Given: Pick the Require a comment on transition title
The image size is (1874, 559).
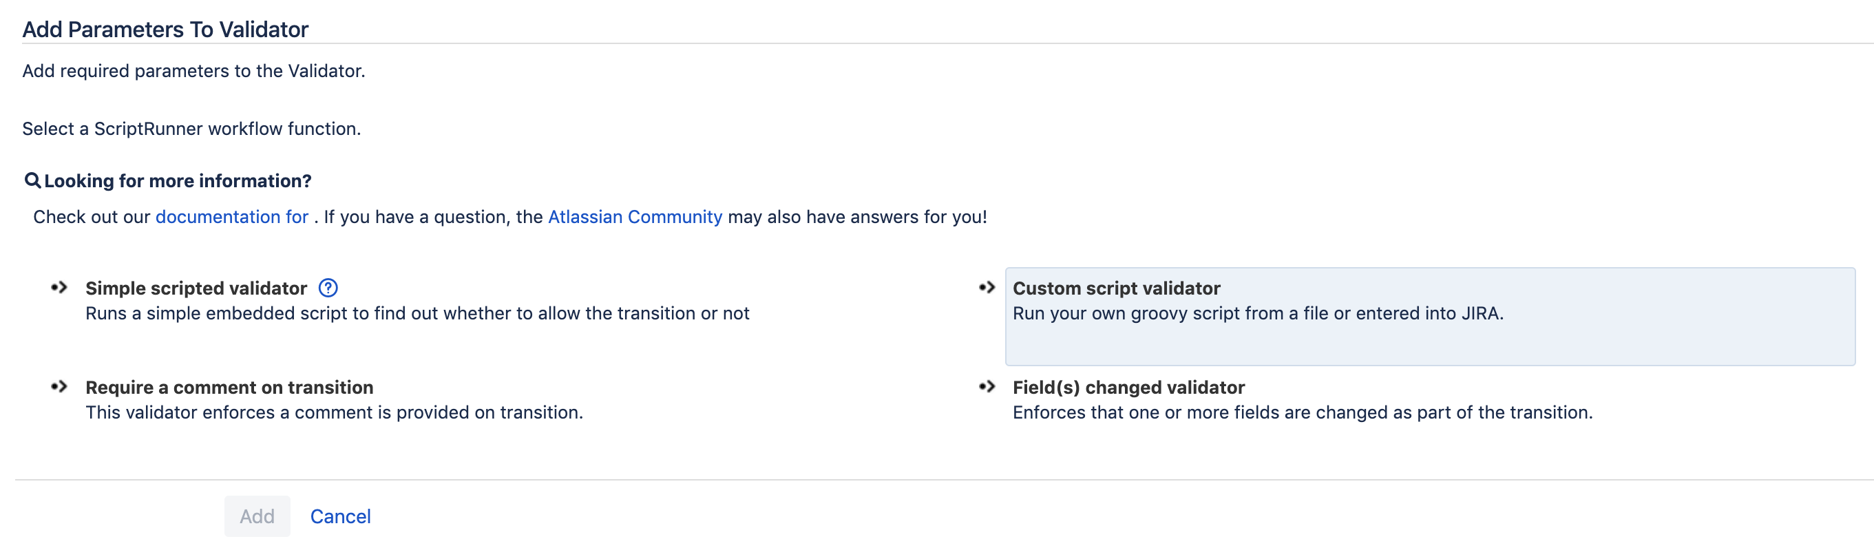Looking at the screenshot, I should [229, 387].
